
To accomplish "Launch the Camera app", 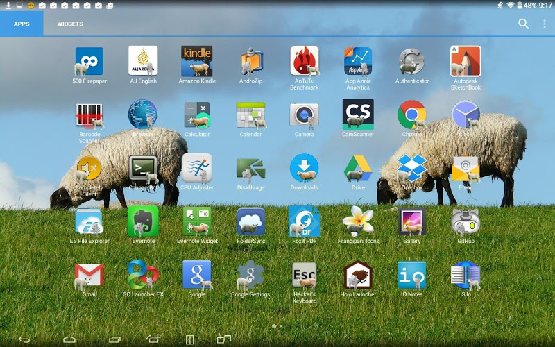I will [x=305, y=115].
